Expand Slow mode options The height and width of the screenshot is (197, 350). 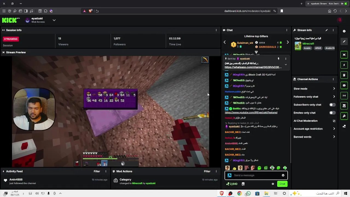tap(334, 89)
